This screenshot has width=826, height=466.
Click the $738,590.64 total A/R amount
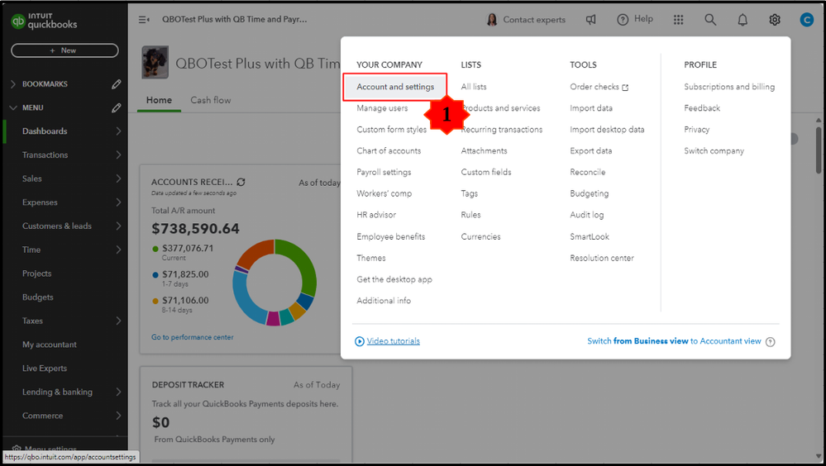click(x=195, y=229)
